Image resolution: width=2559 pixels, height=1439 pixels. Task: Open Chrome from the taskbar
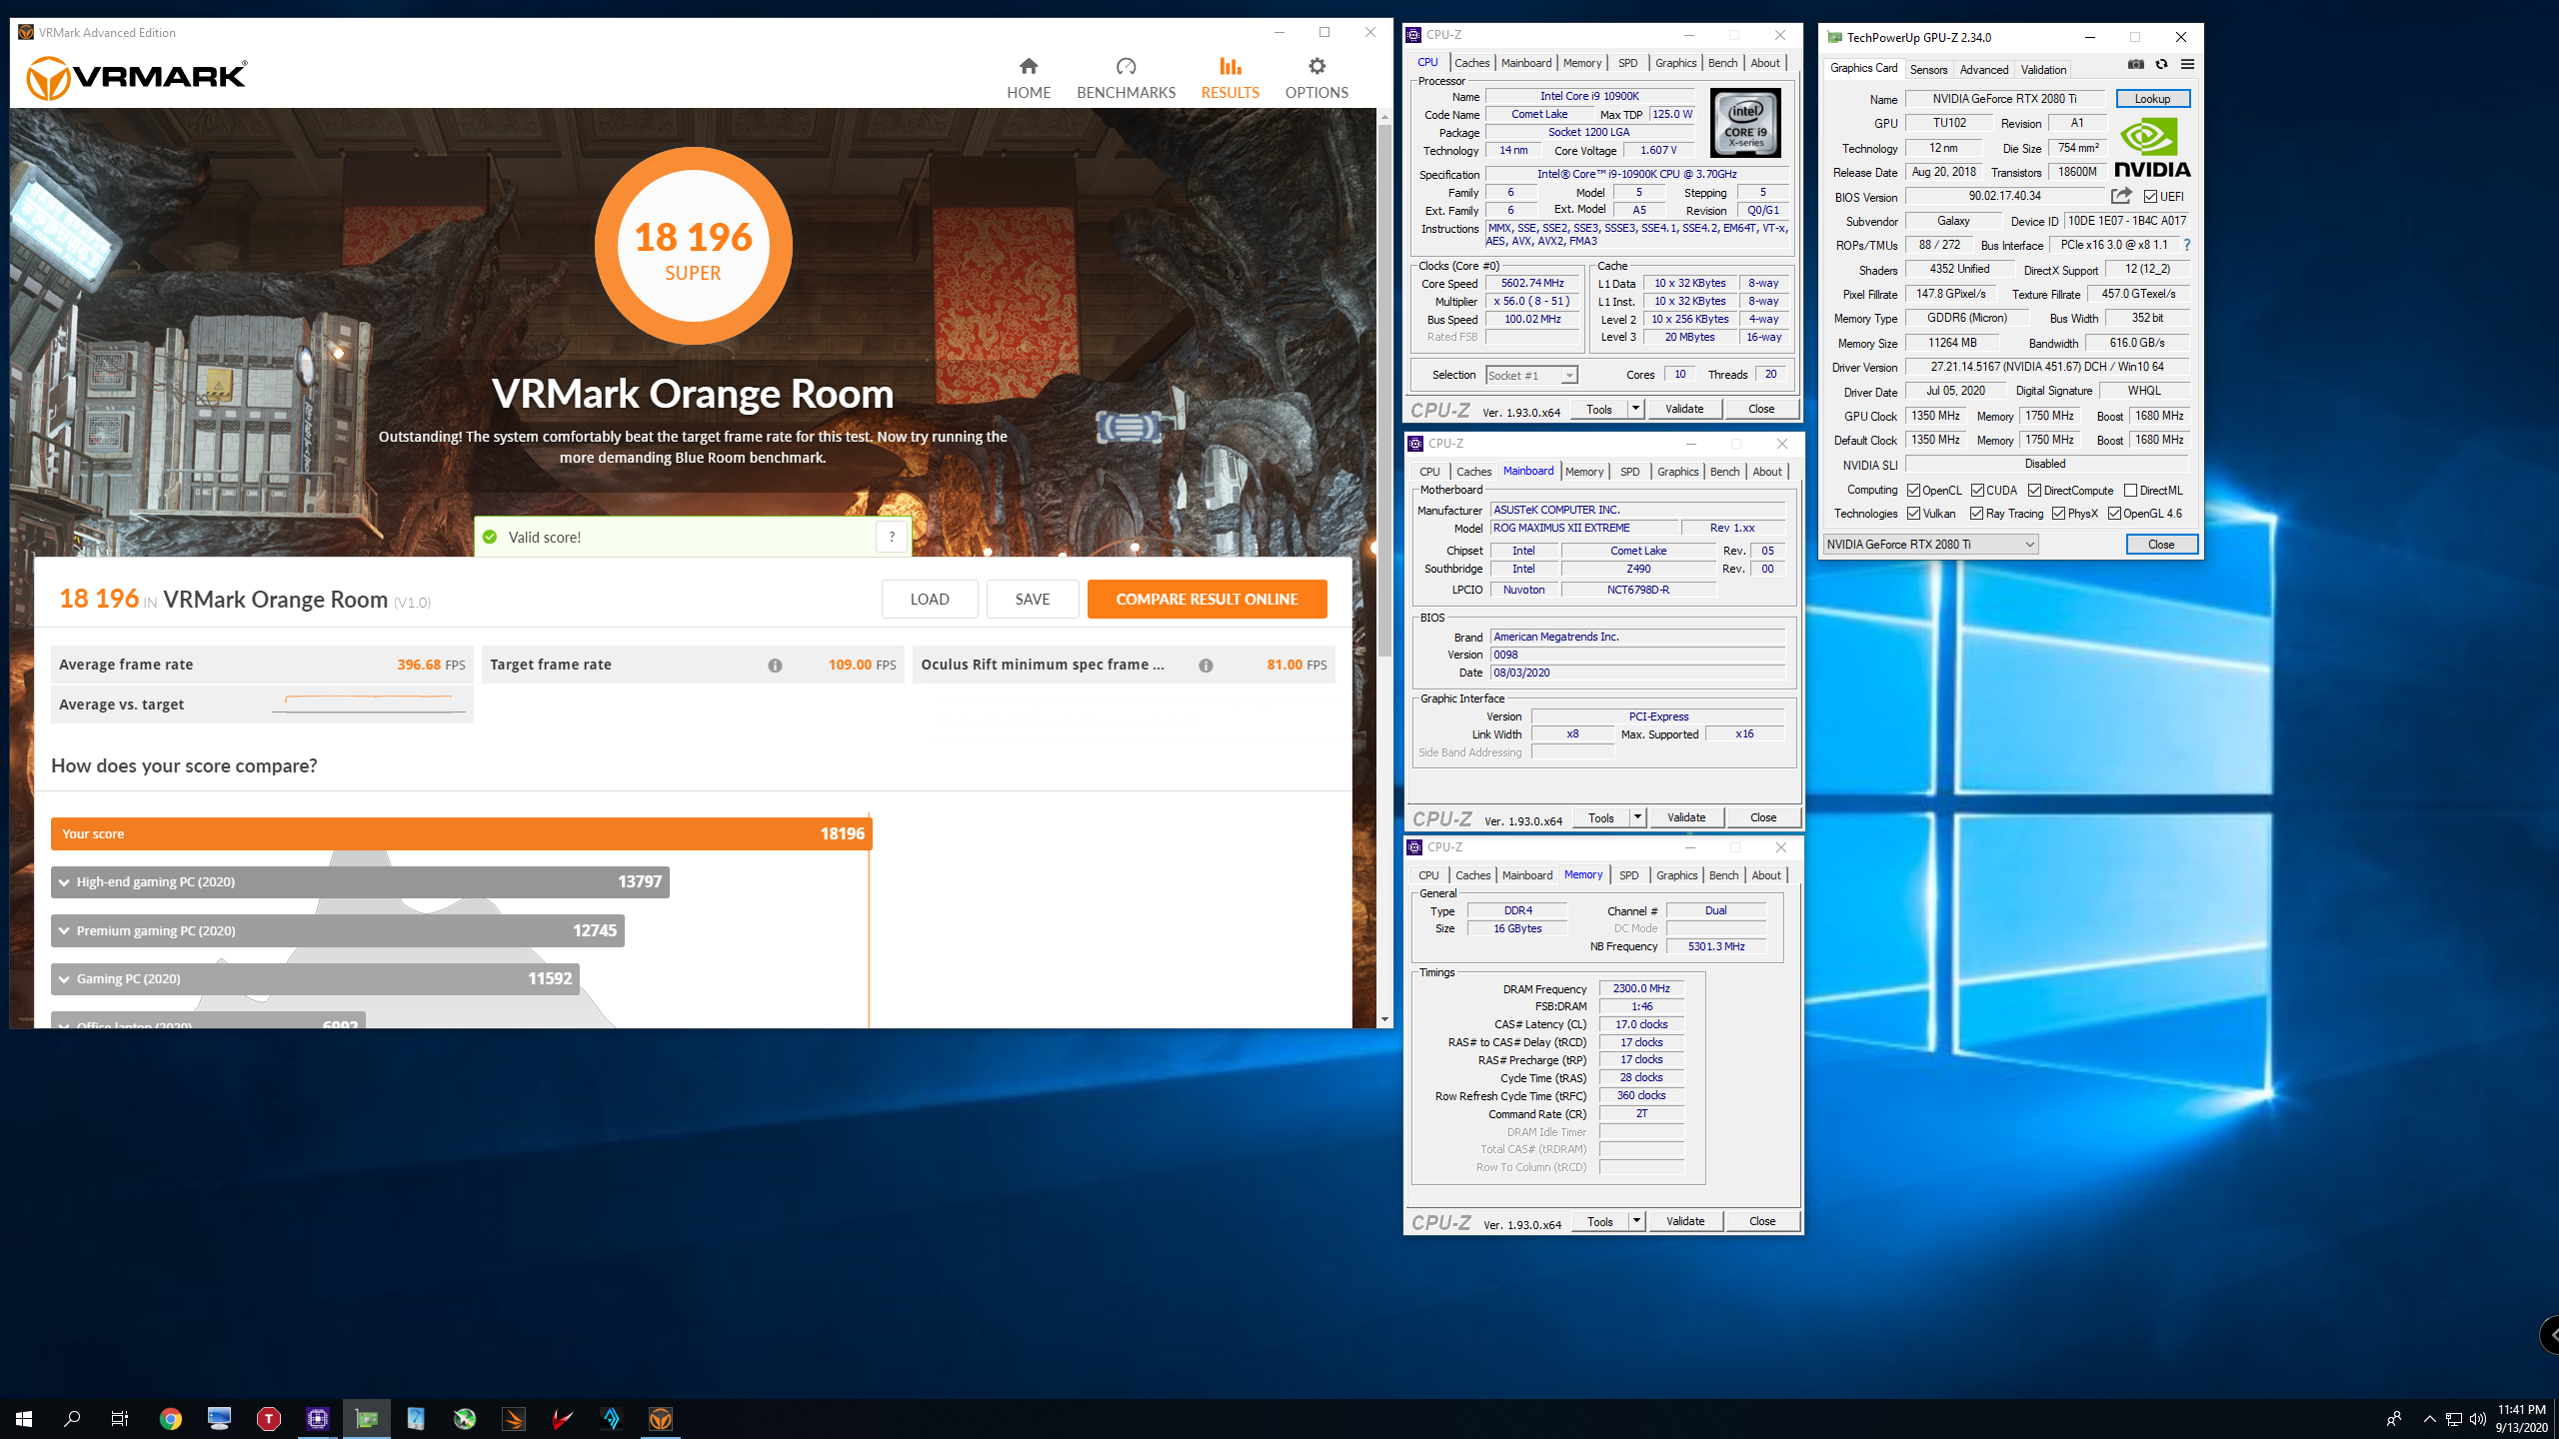click(x=171, y=1418)
